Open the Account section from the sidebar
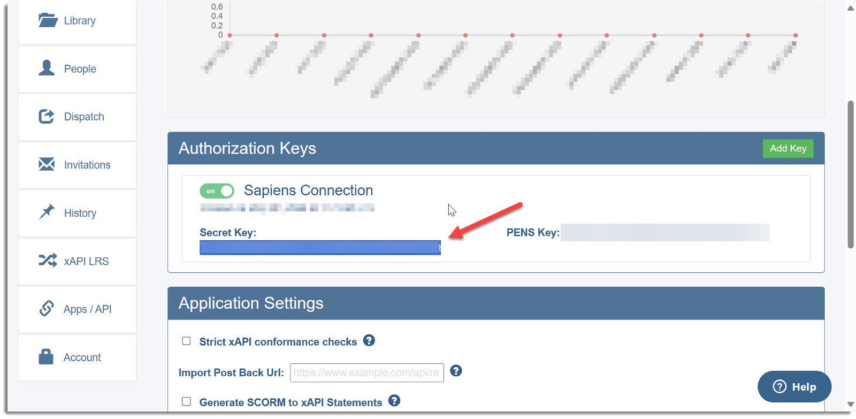Screen dimensions: 856x419 (82, 357)
